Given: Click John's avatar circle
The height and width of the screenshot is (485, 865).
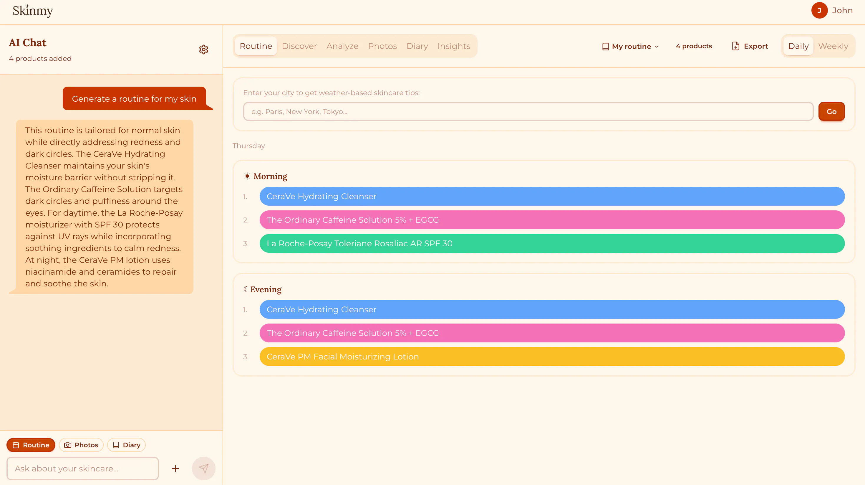Looking at the screenshot, I should (819, 10).
